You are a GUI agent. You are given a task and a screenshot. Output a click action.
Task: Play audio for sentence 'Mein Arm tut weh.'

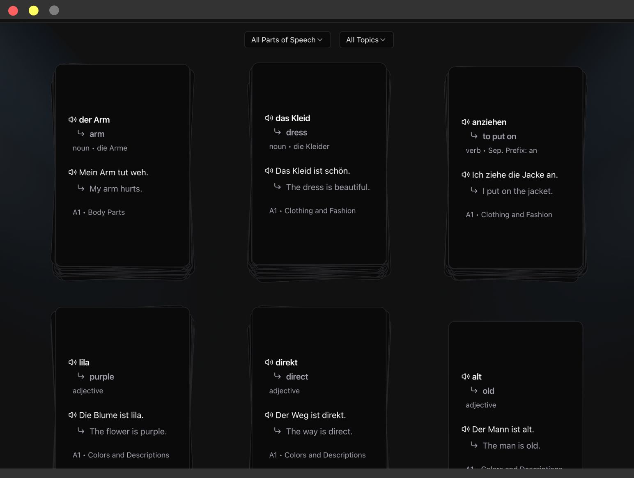pos(72,172)
